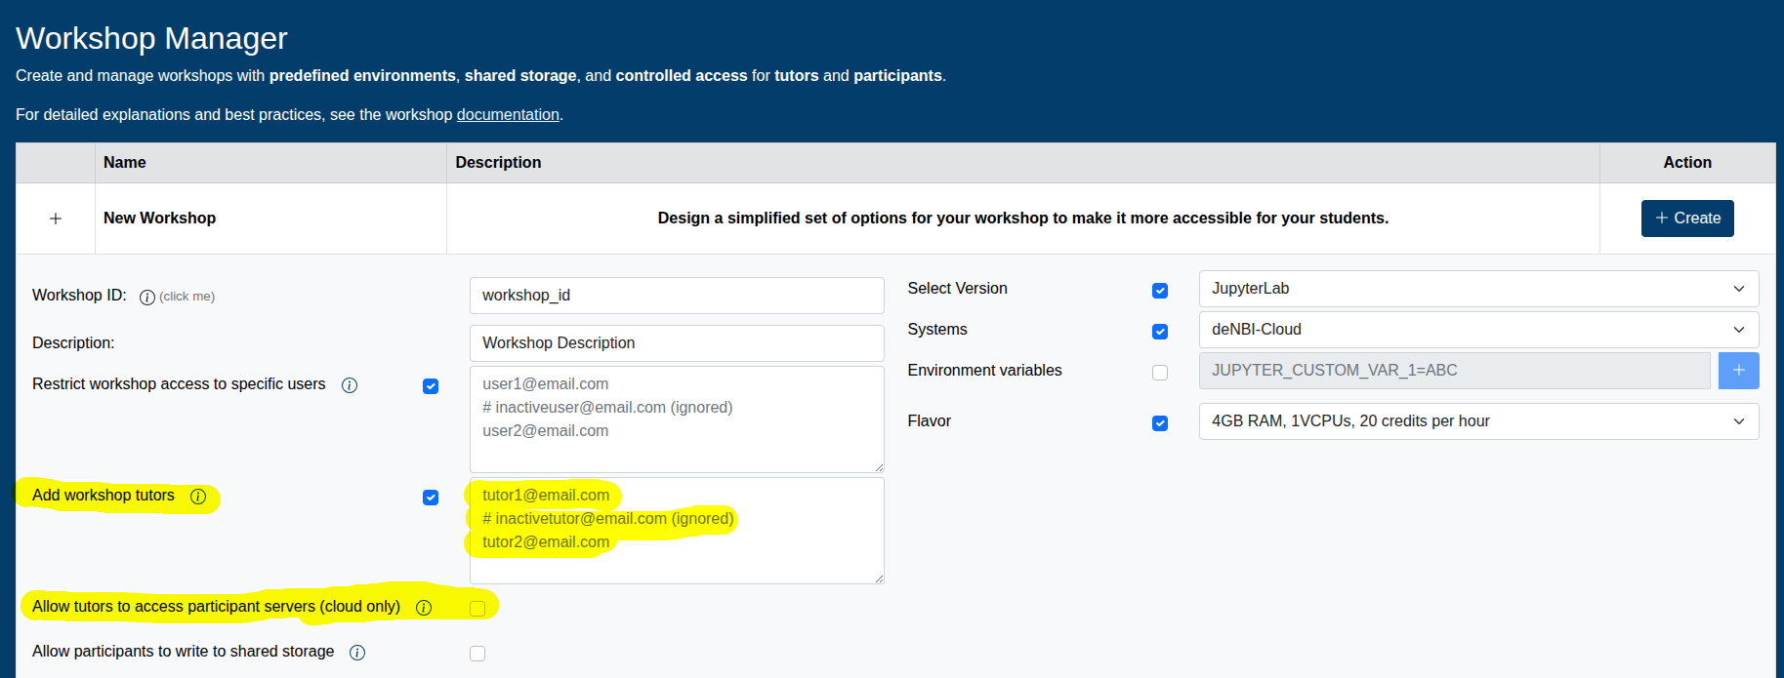Viewport: 1784px width, 678px height.
Task: Open the JupyterLab version dropdown
Action: (x=1478, y=289)
